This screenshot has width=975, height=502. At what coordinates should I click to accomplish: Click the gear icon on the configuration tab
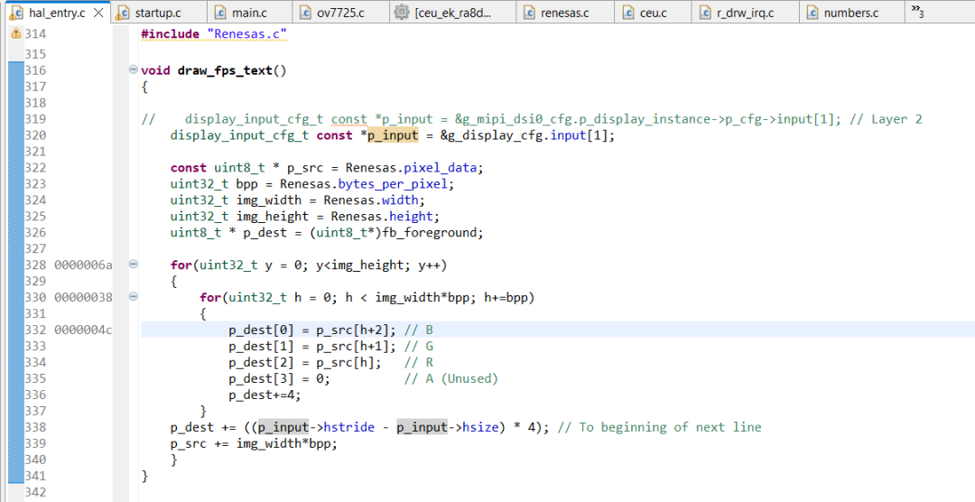pos(402,13)
